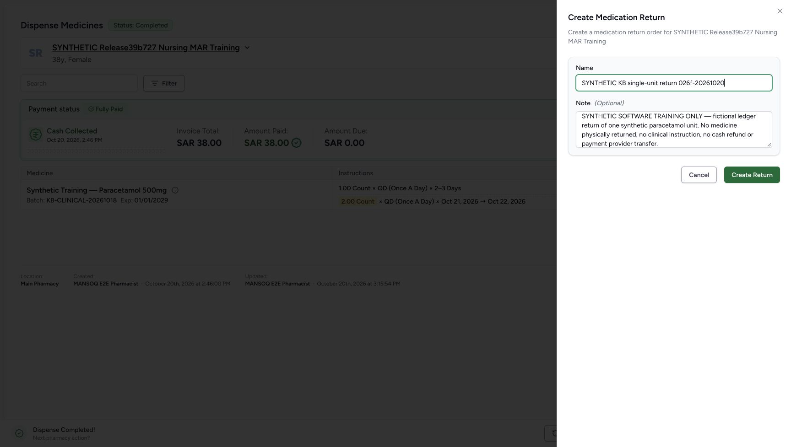Image resolution: width=791 pixels, height=447 pixels.
Task: Select the Synthetic Training Paracetamol 500mg row
Action: (288, 194)
